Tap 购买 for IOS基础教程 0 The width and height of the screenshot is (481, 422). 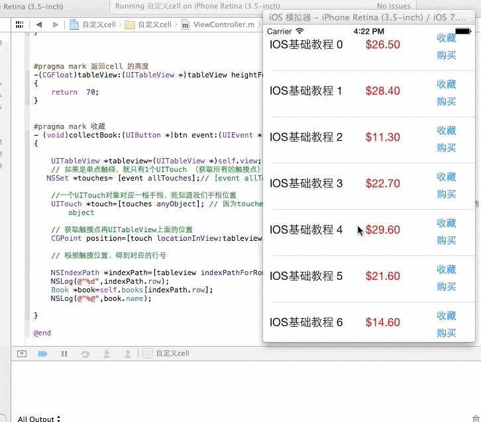tap(447, 55)
